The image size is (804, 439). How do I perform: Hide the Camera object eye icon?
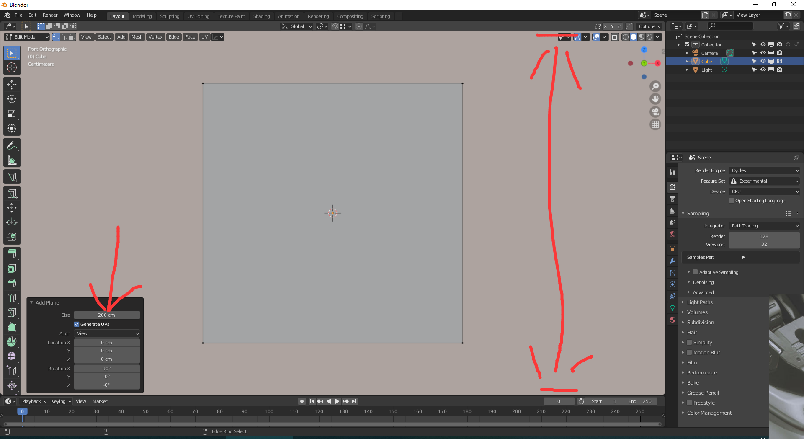coord(763,53)
